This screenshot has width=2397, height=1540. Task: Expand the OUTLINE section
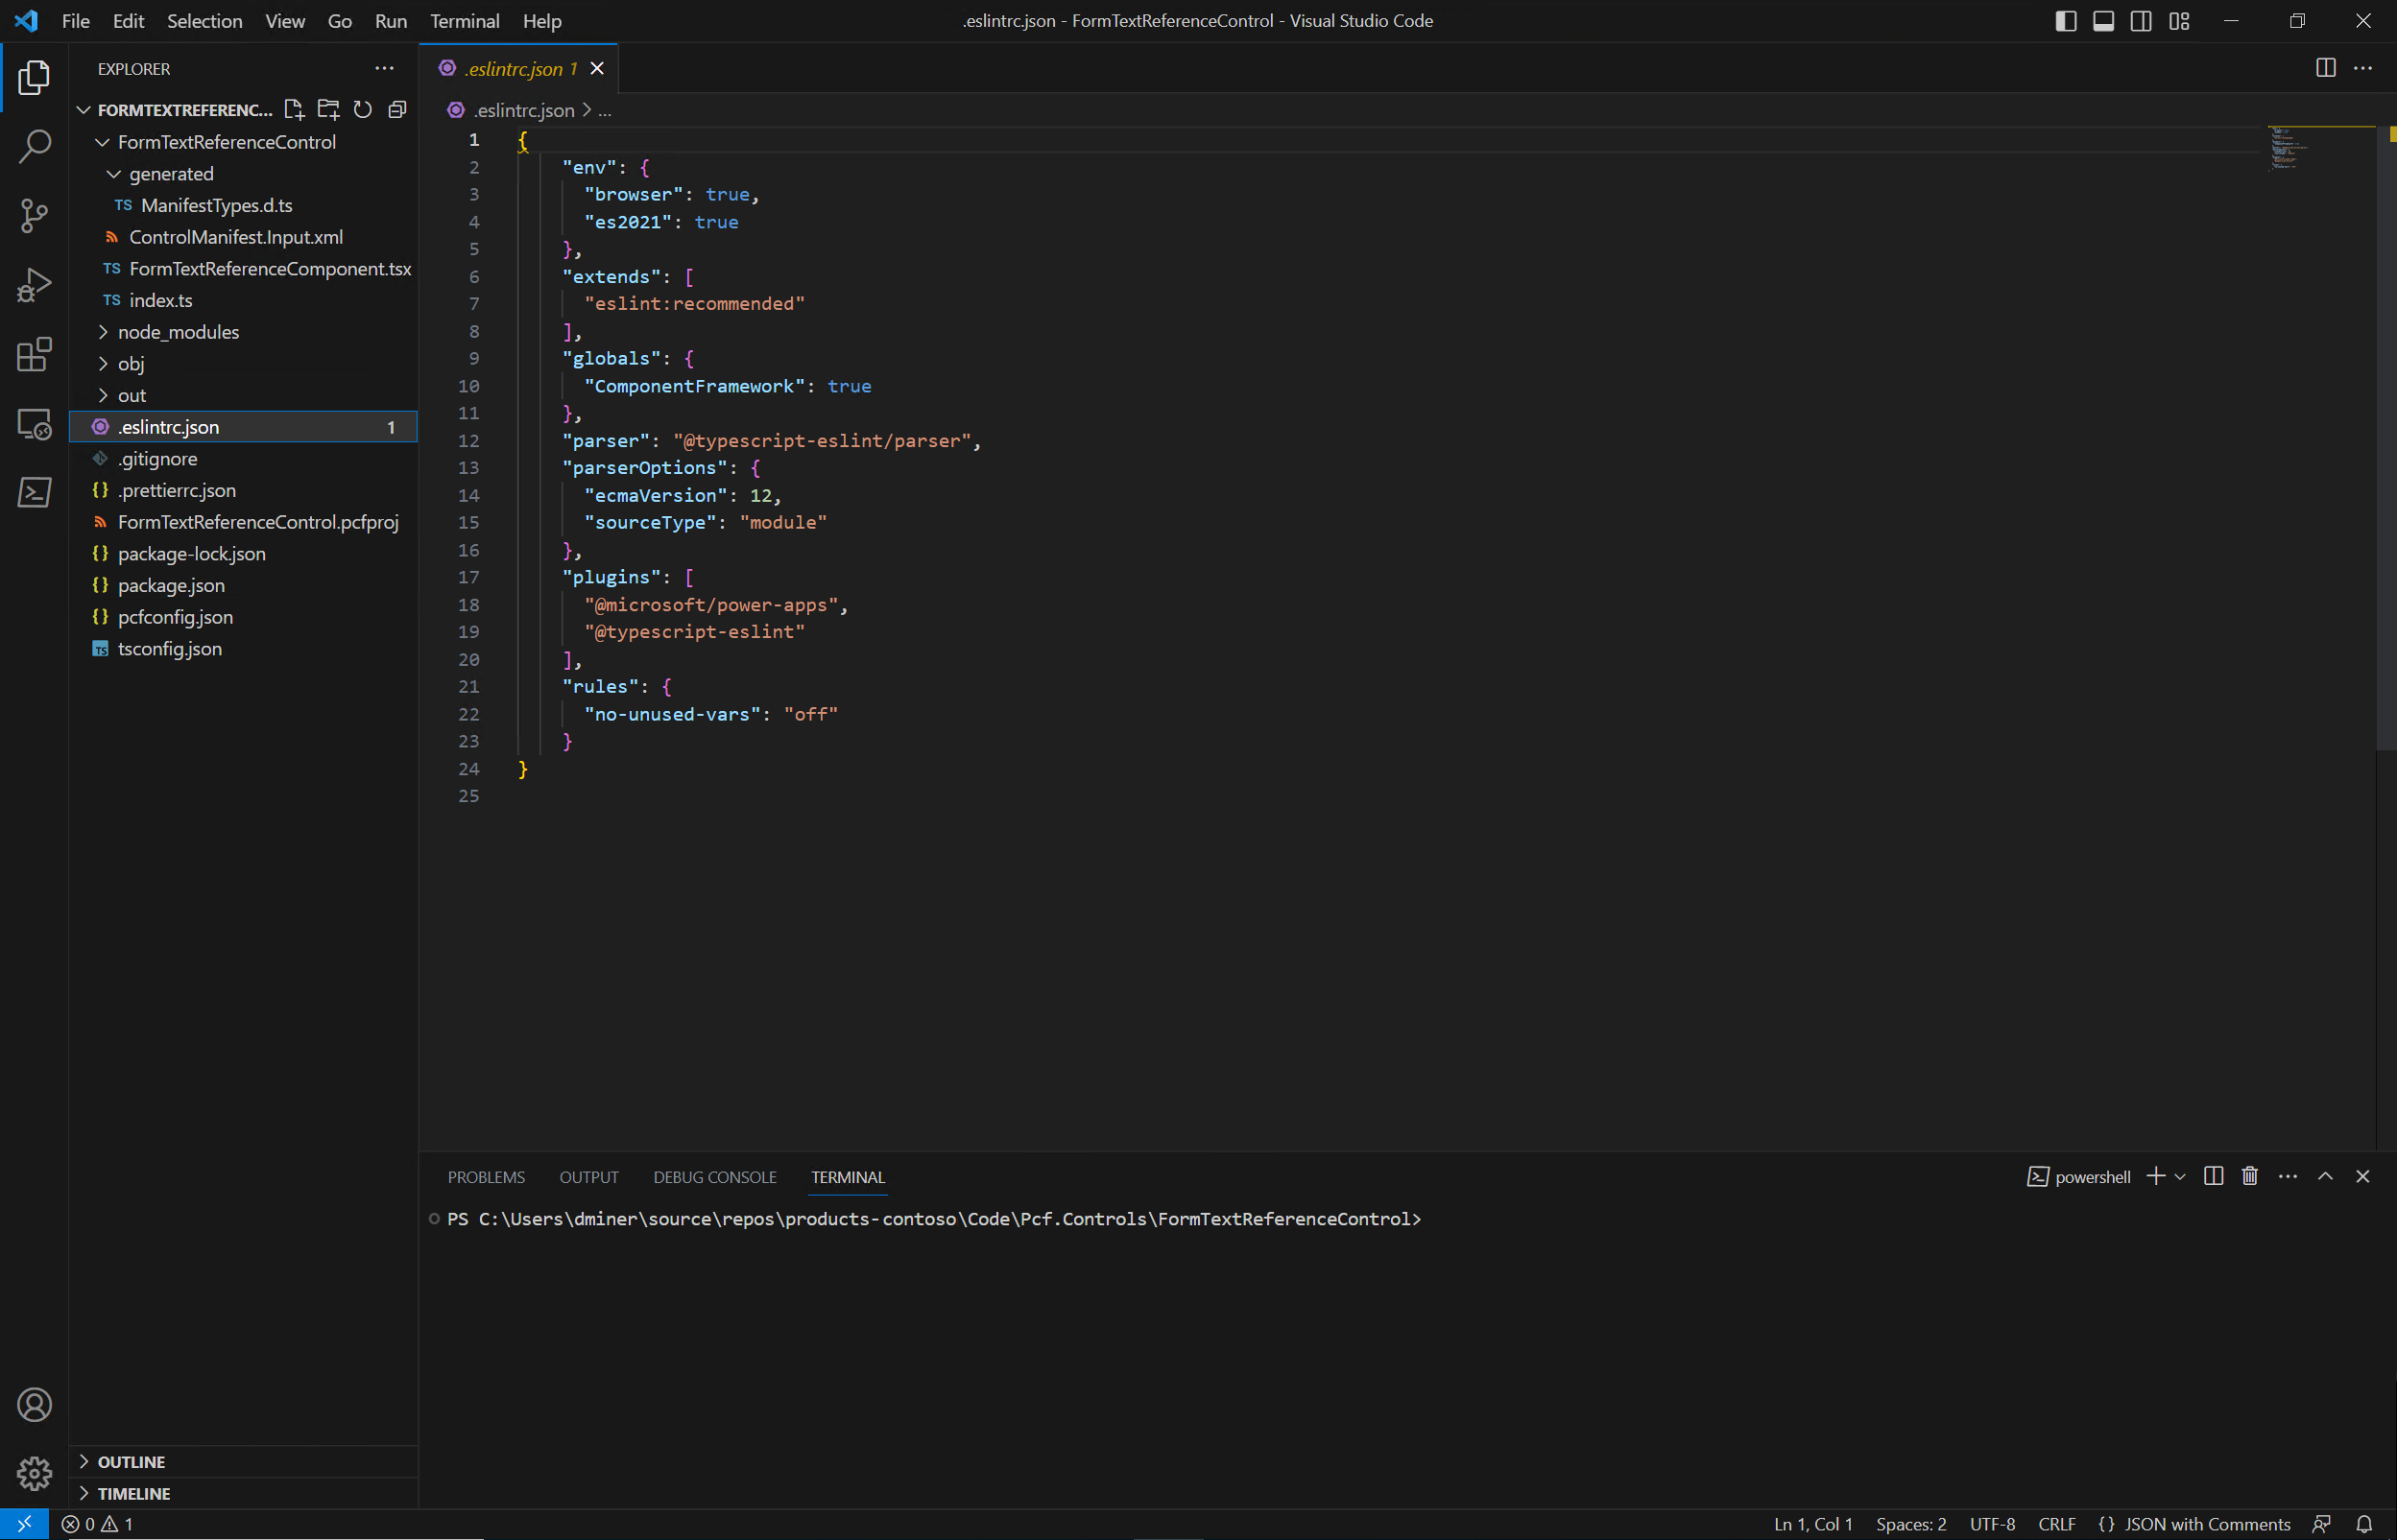pos(132,1462)
